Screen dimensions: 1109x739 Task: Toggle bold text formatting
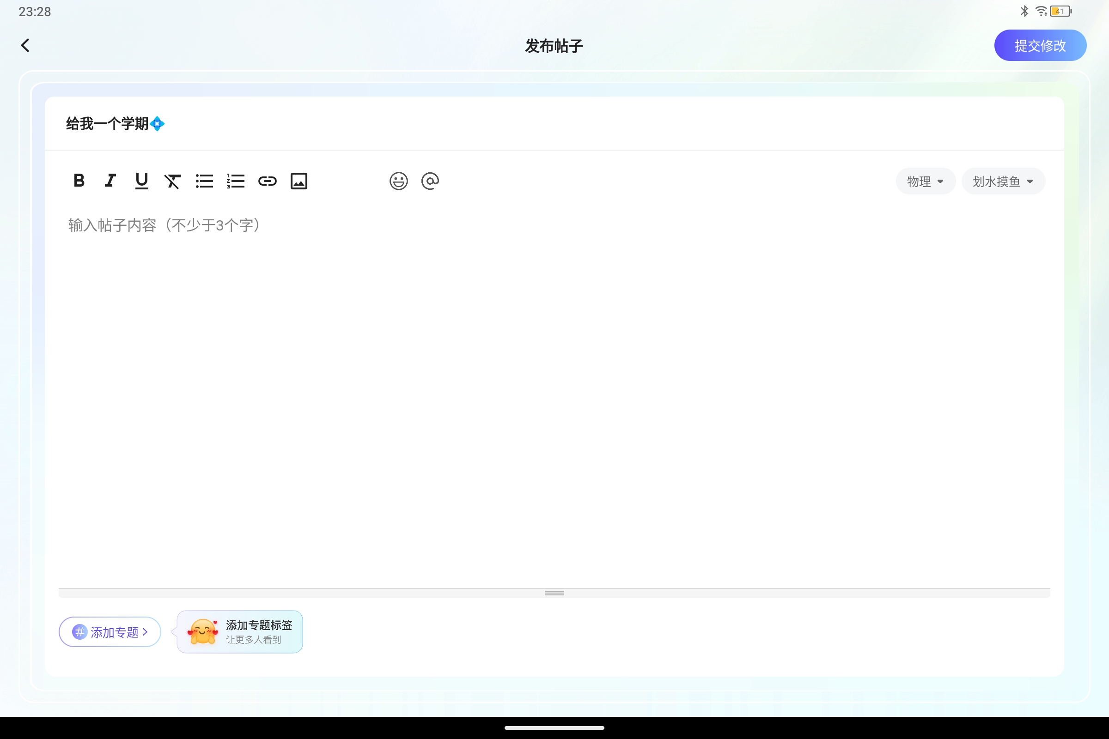point(79,181)
